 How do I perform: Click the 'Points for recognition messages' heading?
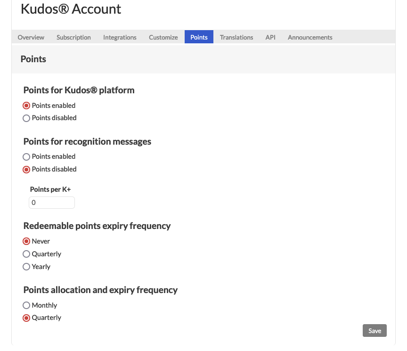87,141
